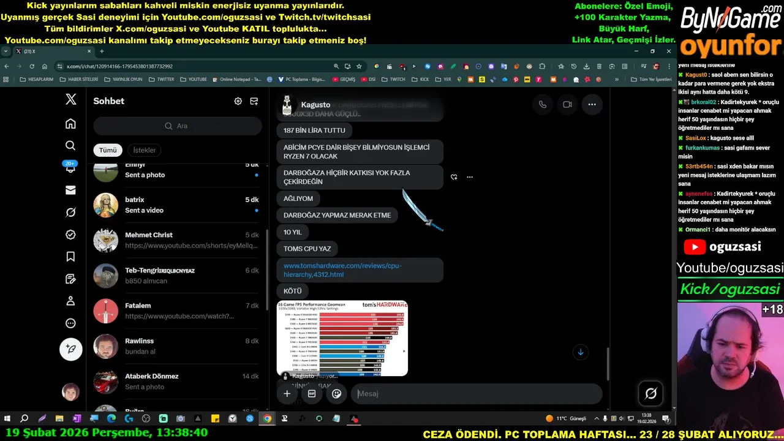Open three-dot menu on DARBOĞAZA message
This screenshot has height=441, width=784.
[470, 177]
